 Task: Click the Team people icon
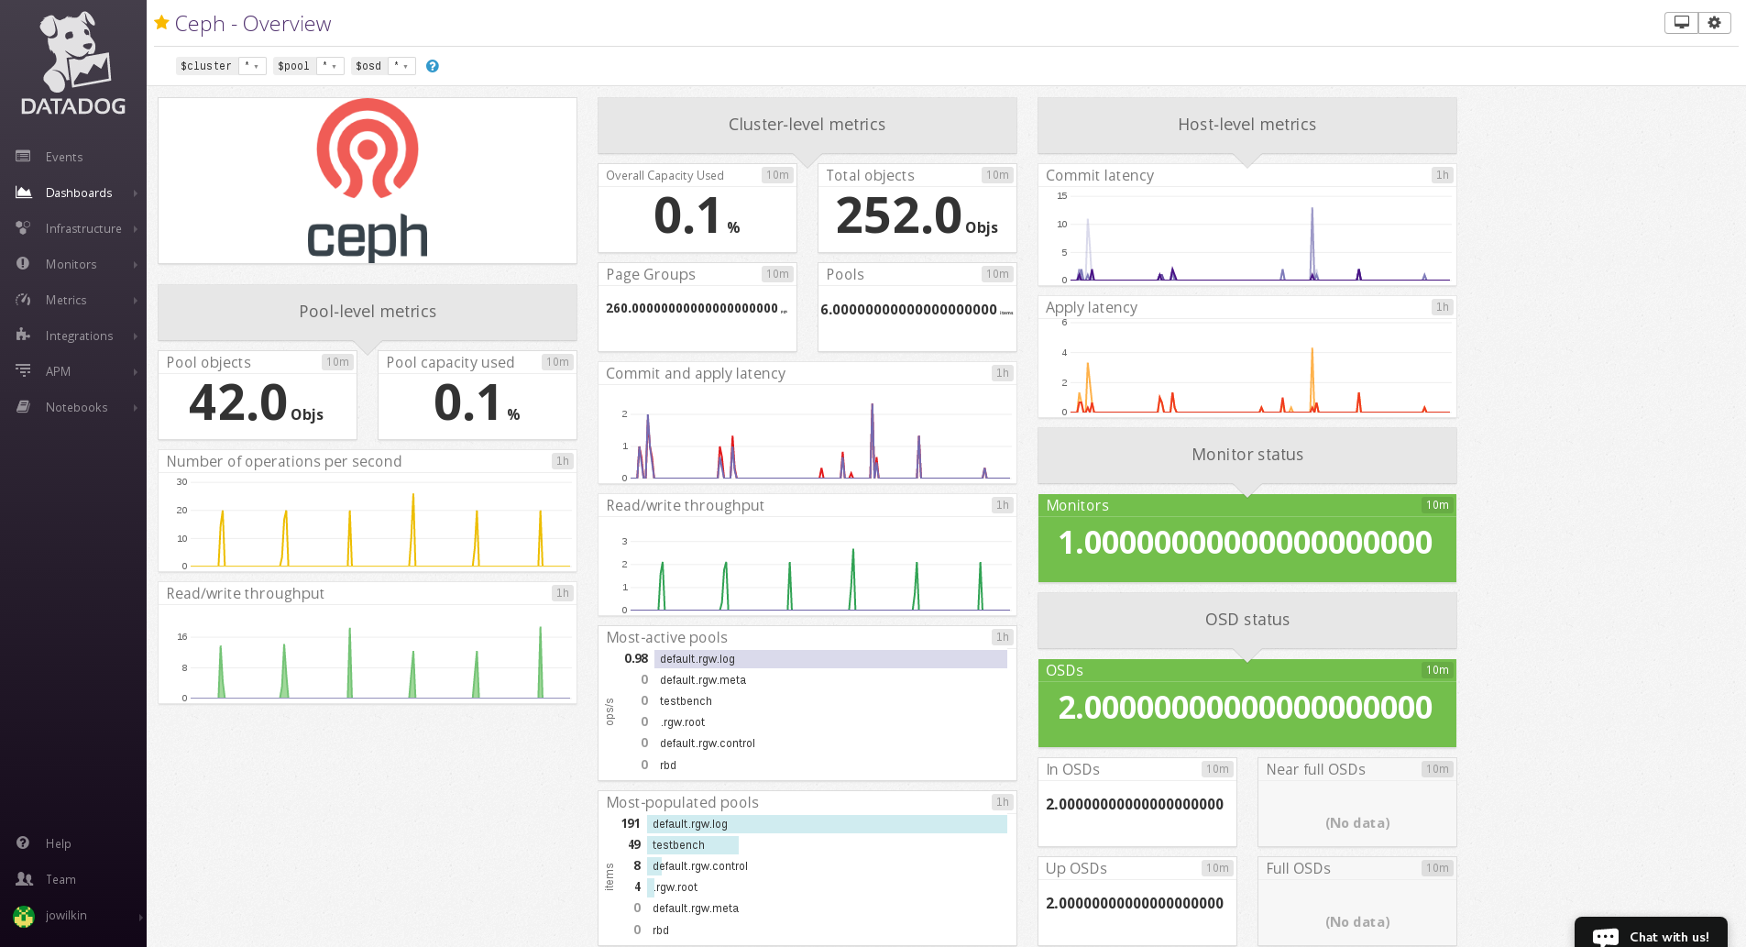(24, 879)
